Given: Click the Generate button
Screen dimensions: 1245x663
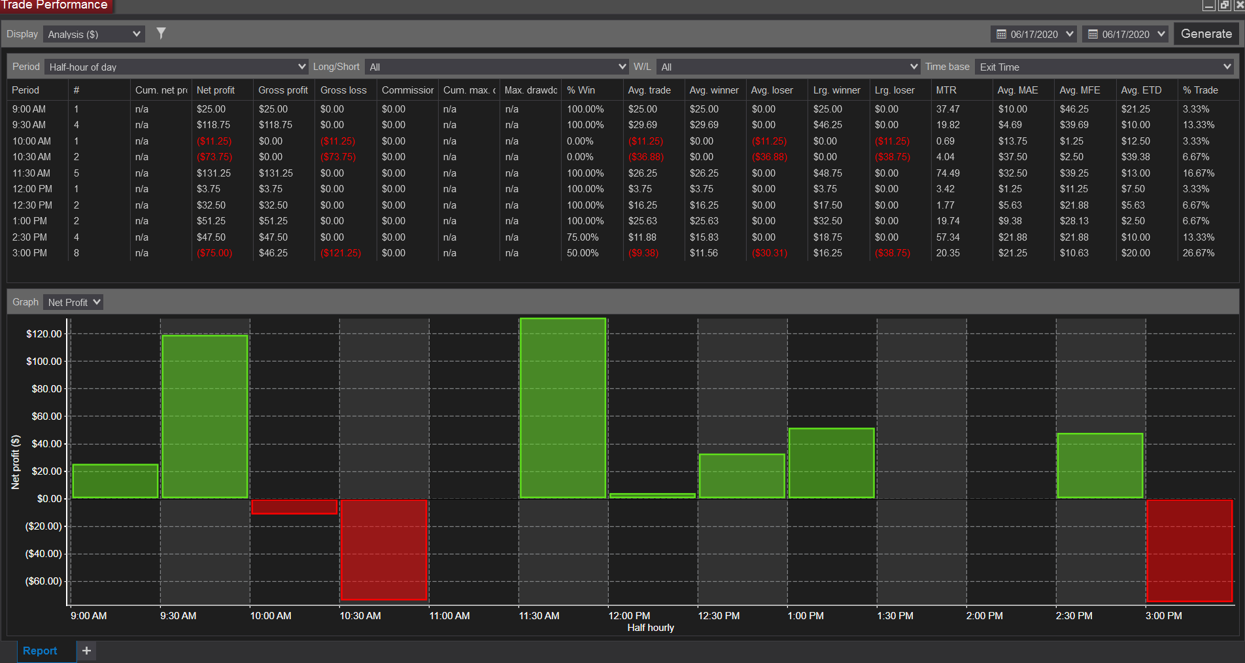Looking at the screenshot, I should click(x=1206, y=34).
